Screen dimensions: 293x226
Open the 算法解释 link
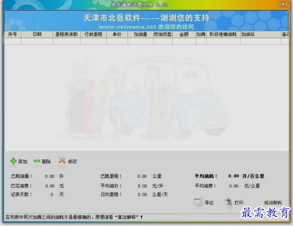pyautogui.click(x=273, y=203)
